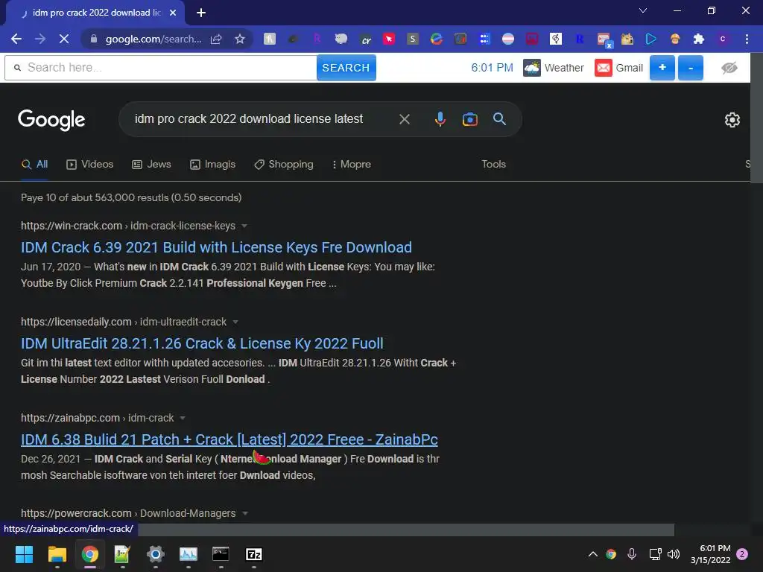Clear the Google search query
The height and width of the screenshot is (572, 763).
tap(405, 119)
